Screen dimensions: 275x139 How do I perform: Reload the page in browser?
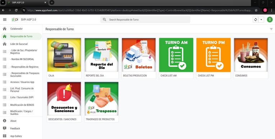[16, 10]
